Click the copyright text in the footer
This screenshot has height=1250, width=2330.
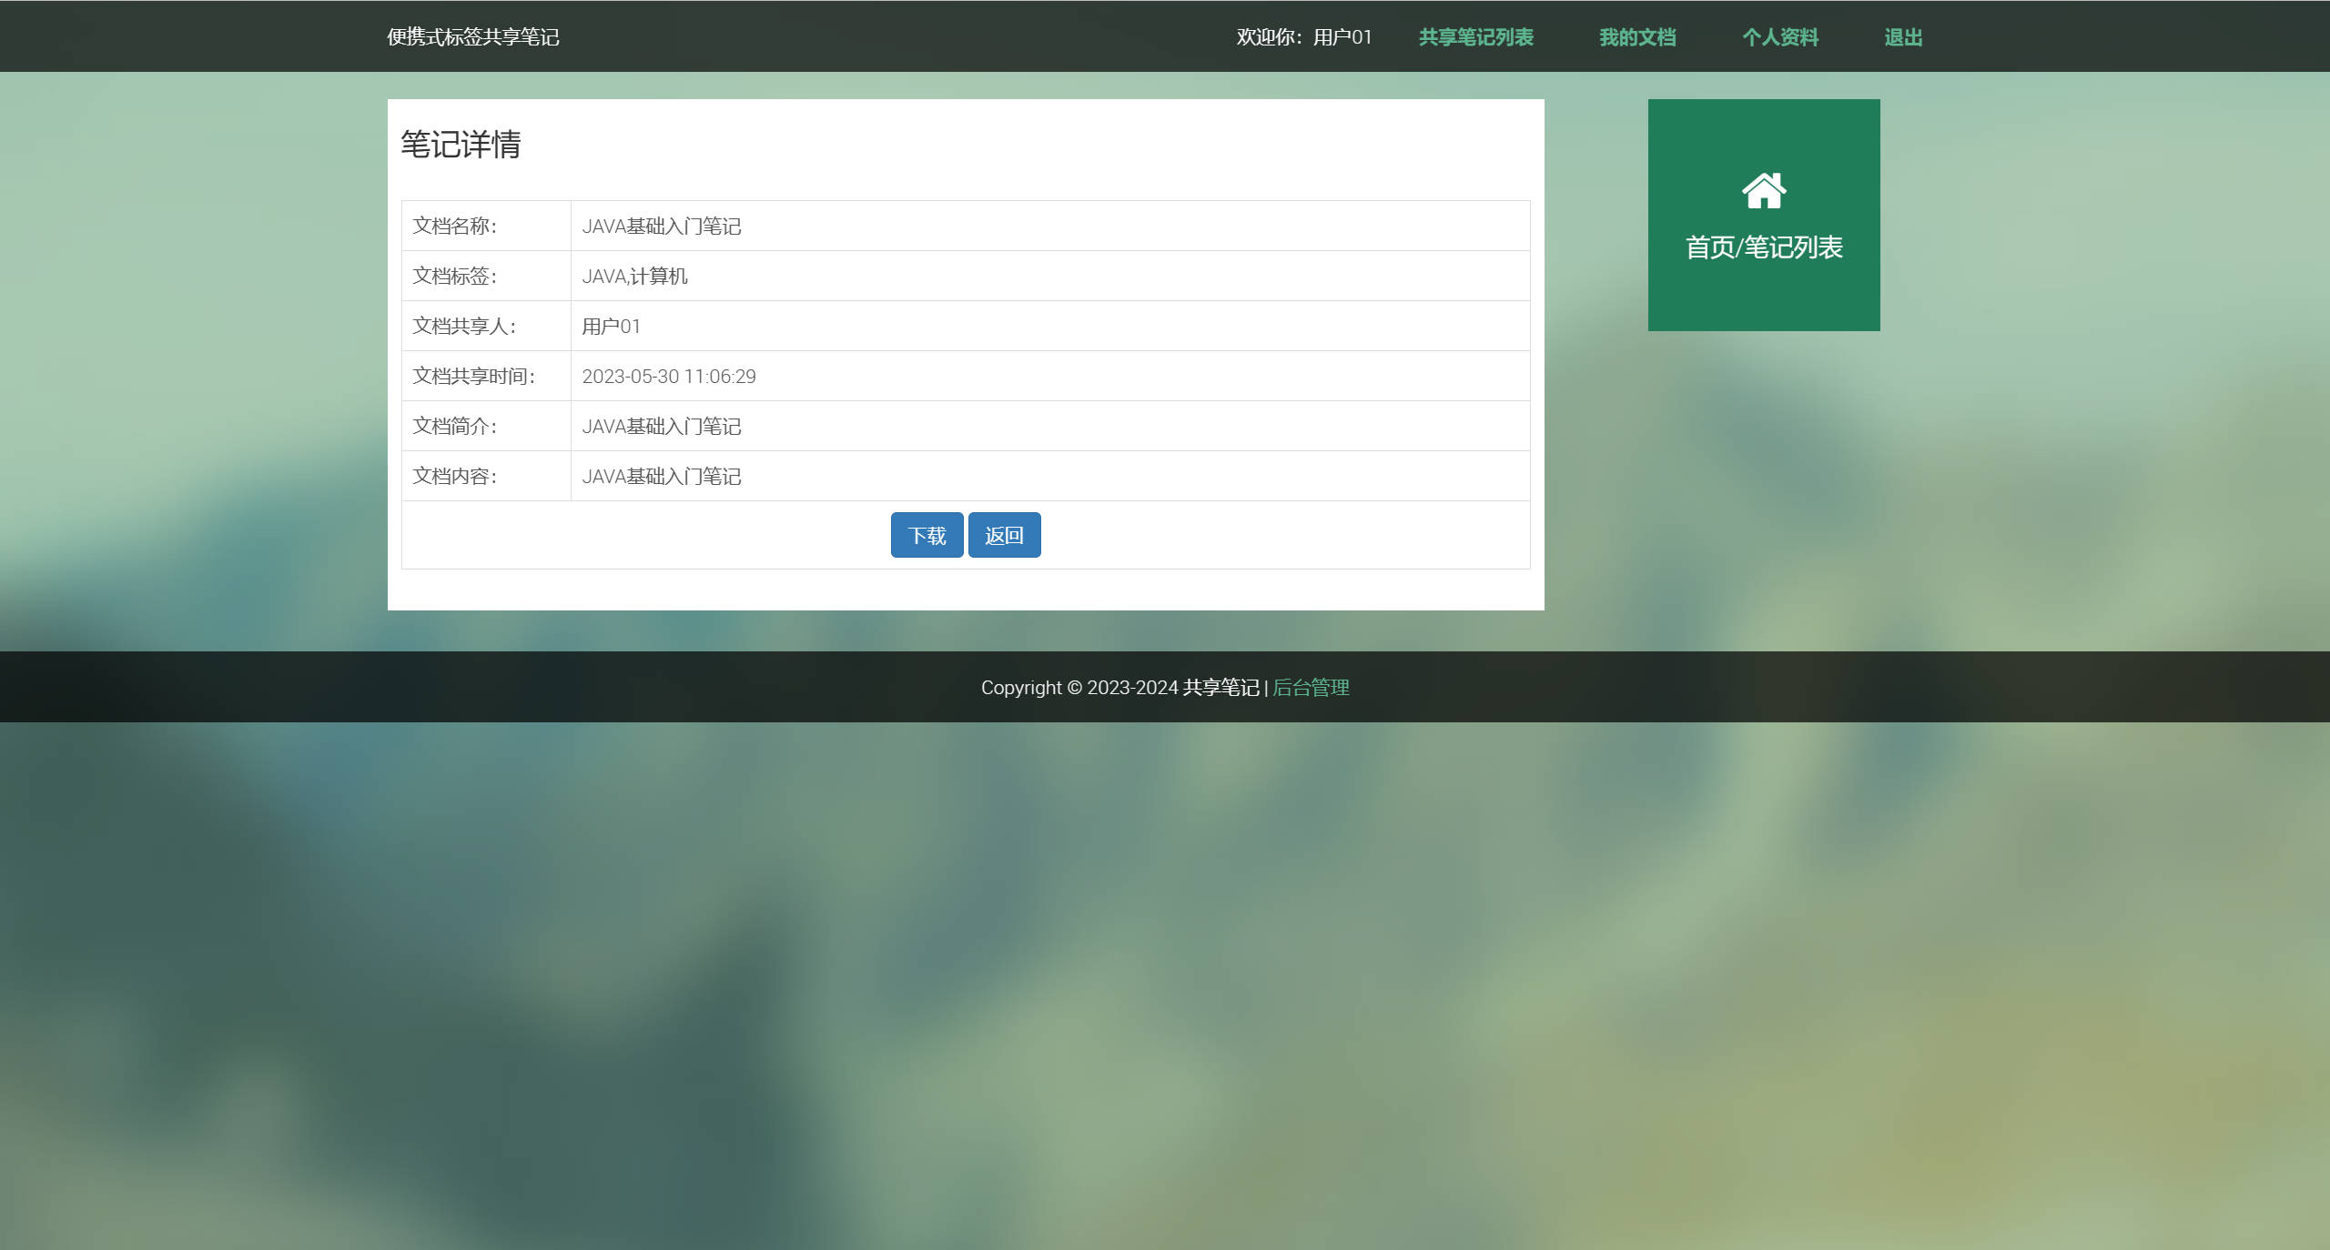pos(1121,688)
